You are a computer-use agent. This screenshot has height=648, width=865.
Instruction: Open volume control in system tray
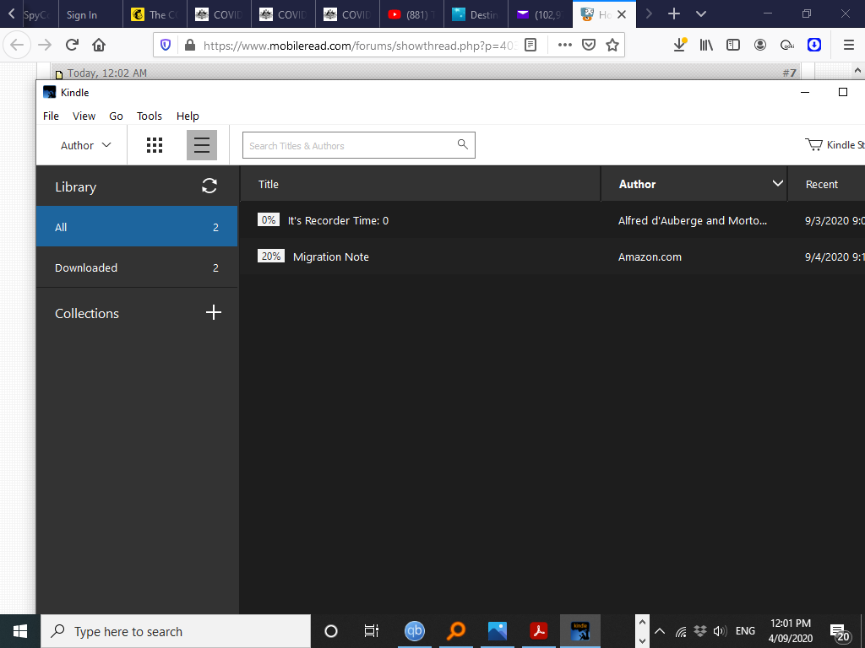(x=720, y=631)
